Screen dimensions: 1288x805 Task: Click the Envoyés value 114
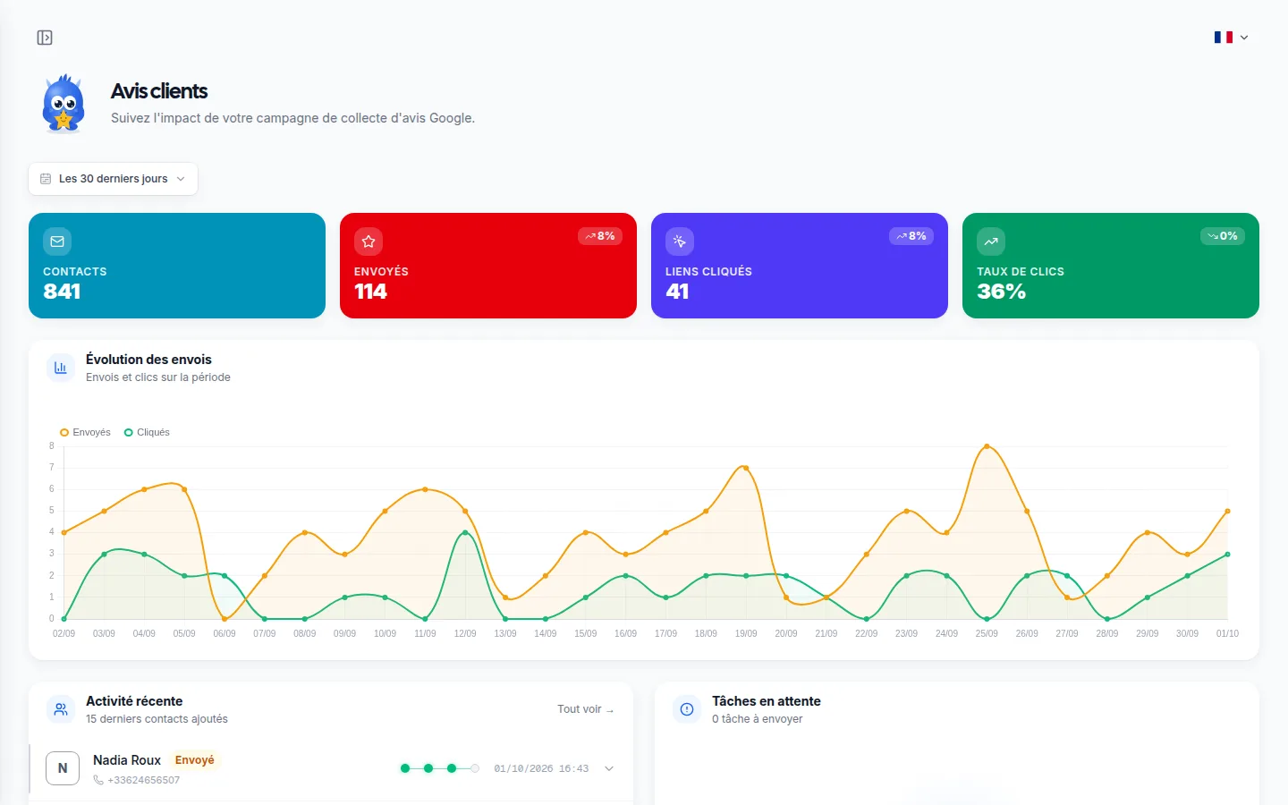point(370,292)
